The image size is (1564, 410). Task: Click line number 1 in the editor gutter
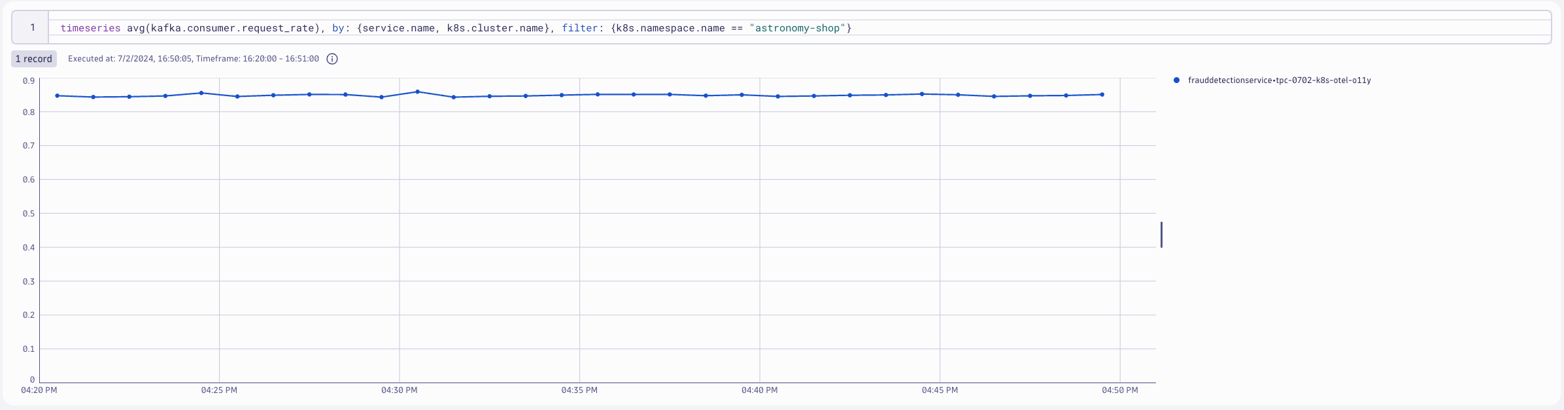(x=32, y=27)
